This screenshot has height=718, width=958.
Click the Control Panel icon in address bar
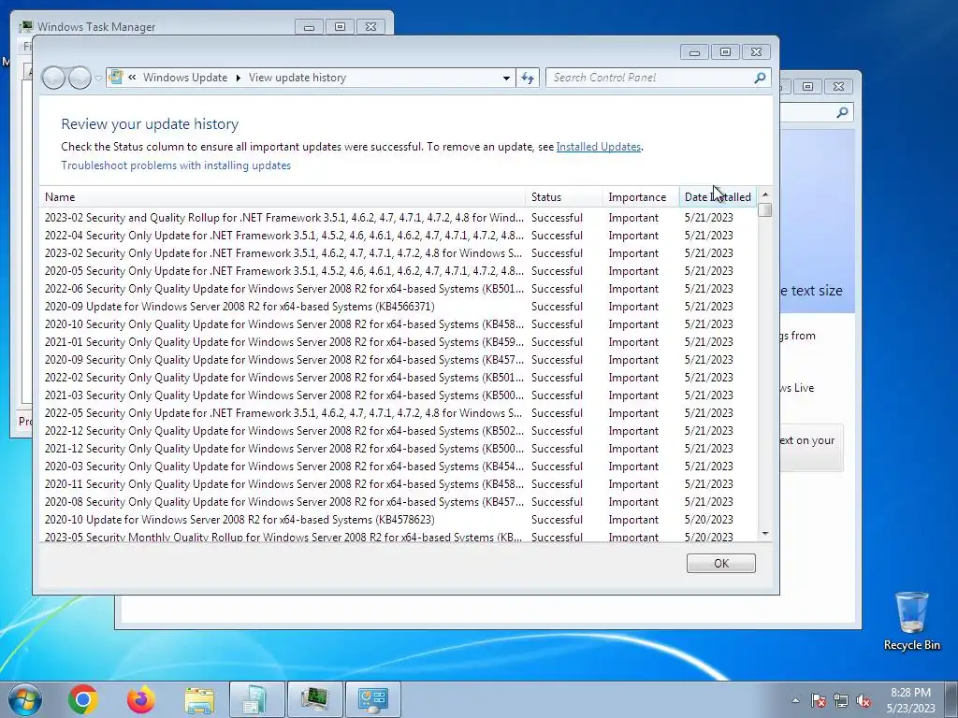(x=116, y=78)
